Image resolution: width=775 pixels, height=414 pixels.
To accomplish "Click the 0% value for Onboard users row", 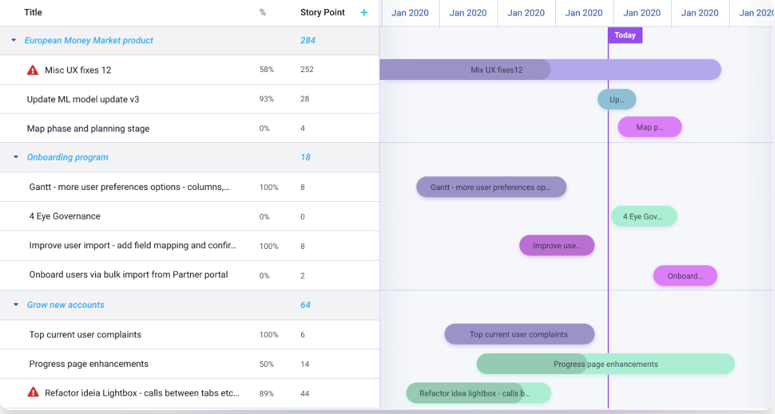I will coord(264,276).
